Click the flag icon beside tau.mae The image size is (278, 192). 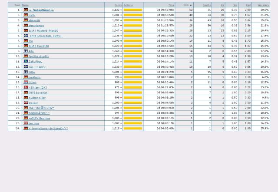[x=26, y=123]
